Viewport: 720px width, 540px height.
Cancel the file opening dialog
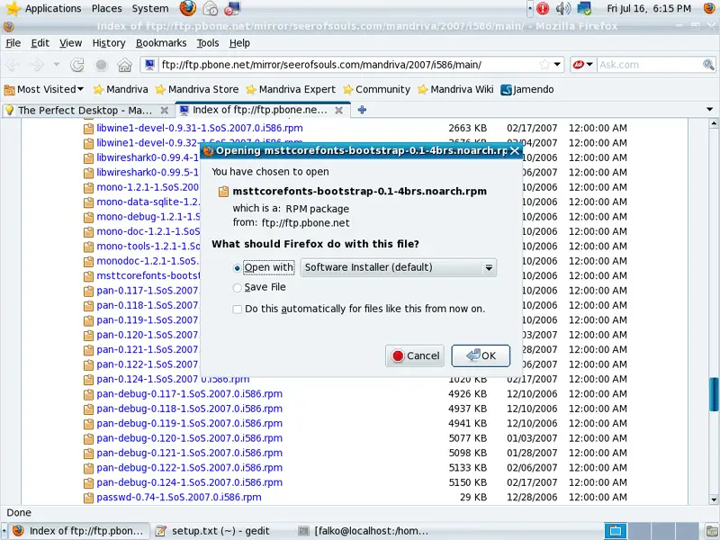click(415, 355)
